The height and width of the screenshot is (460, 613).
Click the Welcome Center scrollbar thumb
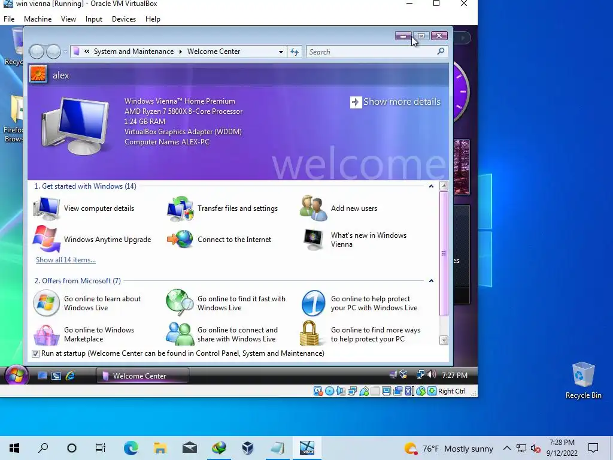point(444,253)
